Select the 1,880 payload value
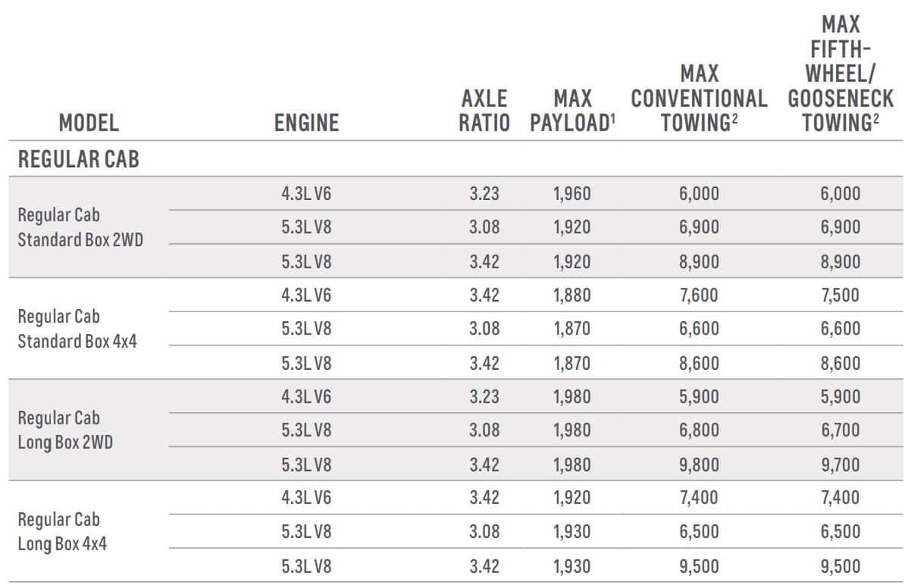 point(572,295)
